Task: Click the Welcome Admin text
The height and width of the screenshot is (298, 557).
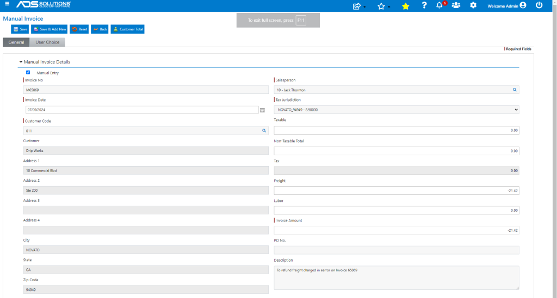Action: [x=503, y=6]
